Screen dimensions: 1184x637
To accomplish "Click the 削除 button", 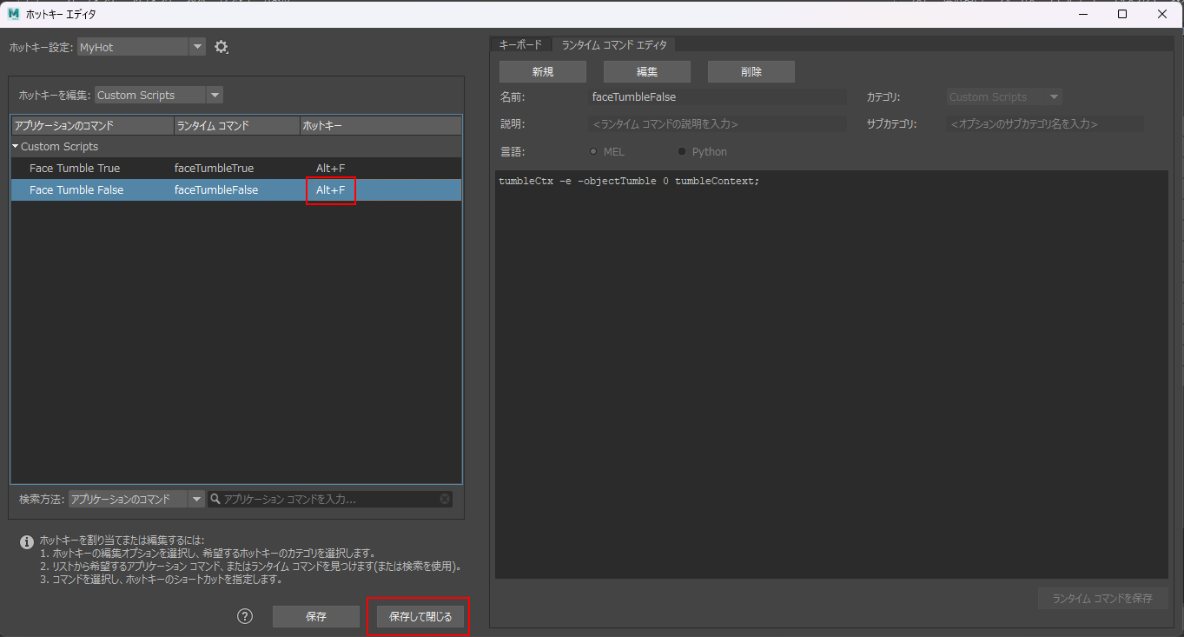I will pyautogui.click(x=751, y=71).
